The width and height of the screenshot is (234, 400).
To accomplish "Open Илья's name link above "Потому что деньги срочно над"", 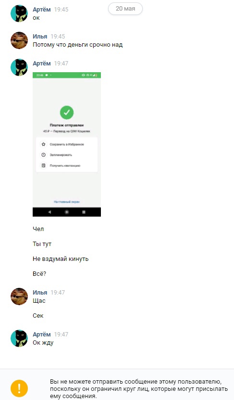I will 40,37.
